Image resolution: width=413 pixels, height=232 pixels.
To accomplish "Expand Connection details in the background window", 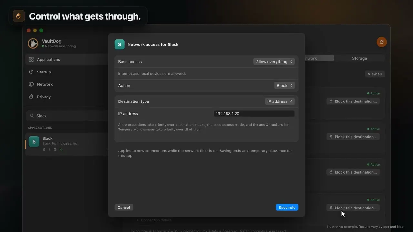I will (x=154, y=220).
